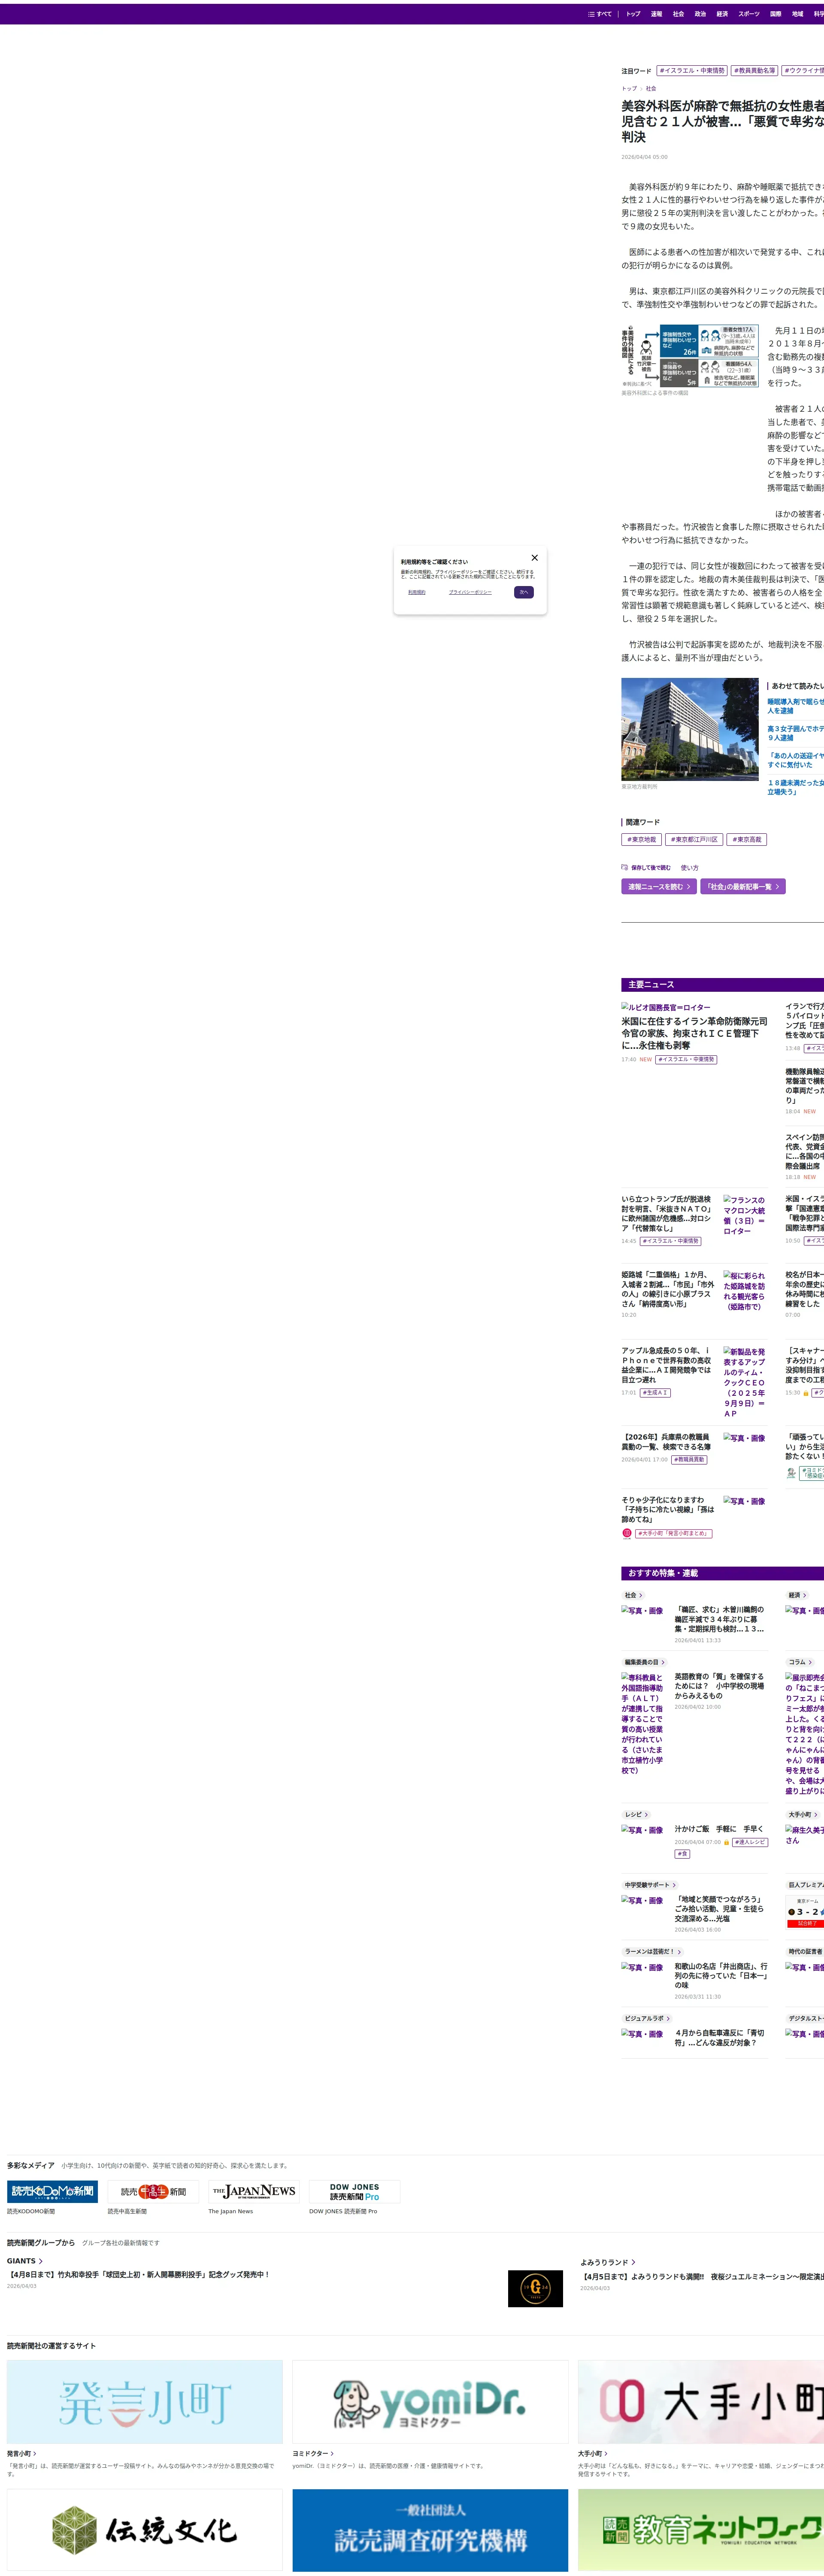Click the #東京地裁 related tag
Image resolution: width=824 pixels, height=2576 pixels.
[641, 840]
